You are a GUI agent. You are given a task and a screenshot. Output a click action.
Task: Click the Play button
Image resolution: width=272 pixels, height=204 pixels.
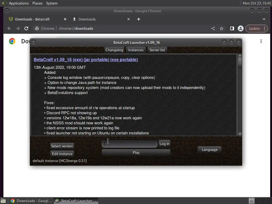(136, 152)
